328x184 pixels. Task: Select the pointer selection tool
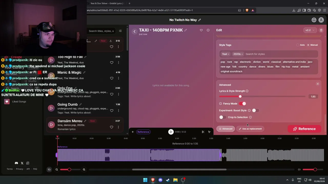pyautogui.click(x=209, y=132)
